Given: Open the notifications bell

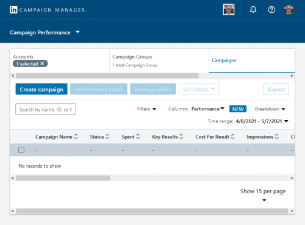Looking at the screenshot, I should 253,10.
